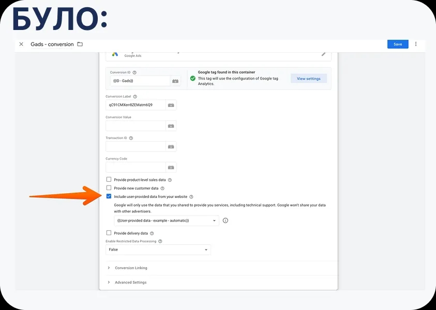This screenshot has height=310, width=436.
Task: Click the Transaction ID input field
Action: pos(136,146)
